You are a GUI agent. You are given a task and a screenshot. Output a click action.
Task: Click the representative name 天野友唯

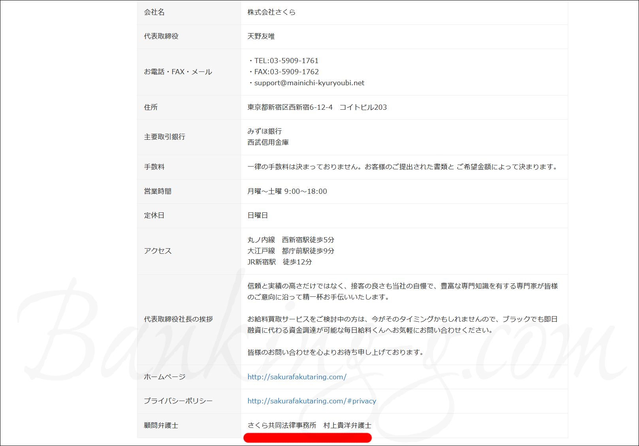(261, 36)
